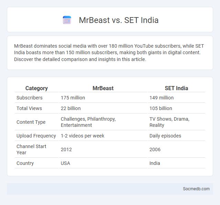Click the 'SET India' column header
220x205 pixels.
(176, 88)
